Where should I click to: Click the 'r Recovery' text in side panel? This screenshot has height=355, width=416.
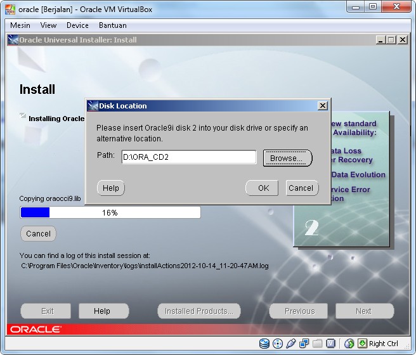coord(352,160)
